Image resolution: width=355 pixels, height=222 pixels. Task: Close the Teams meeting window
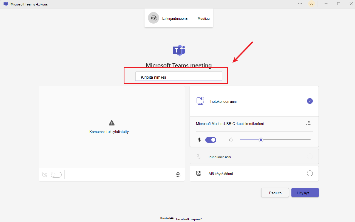[x=351, y=4]
